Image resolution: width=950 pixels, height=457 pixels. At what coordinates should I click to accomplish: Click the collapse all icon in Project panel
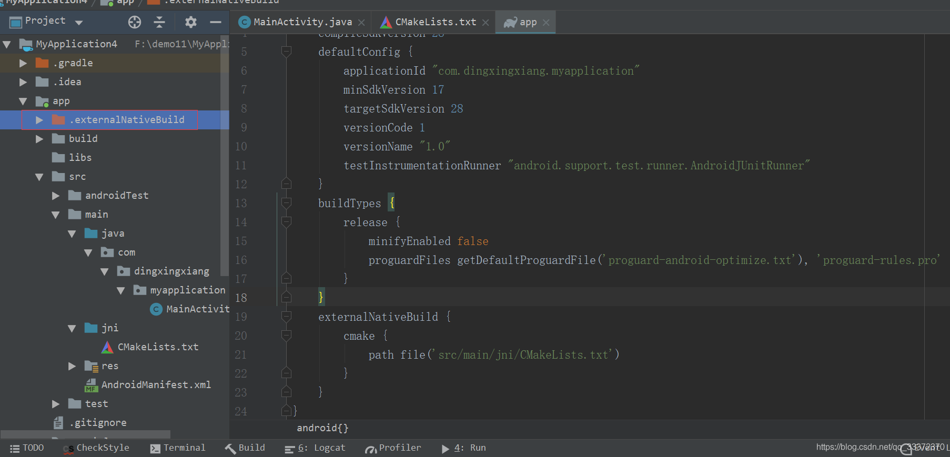point(159,22)
